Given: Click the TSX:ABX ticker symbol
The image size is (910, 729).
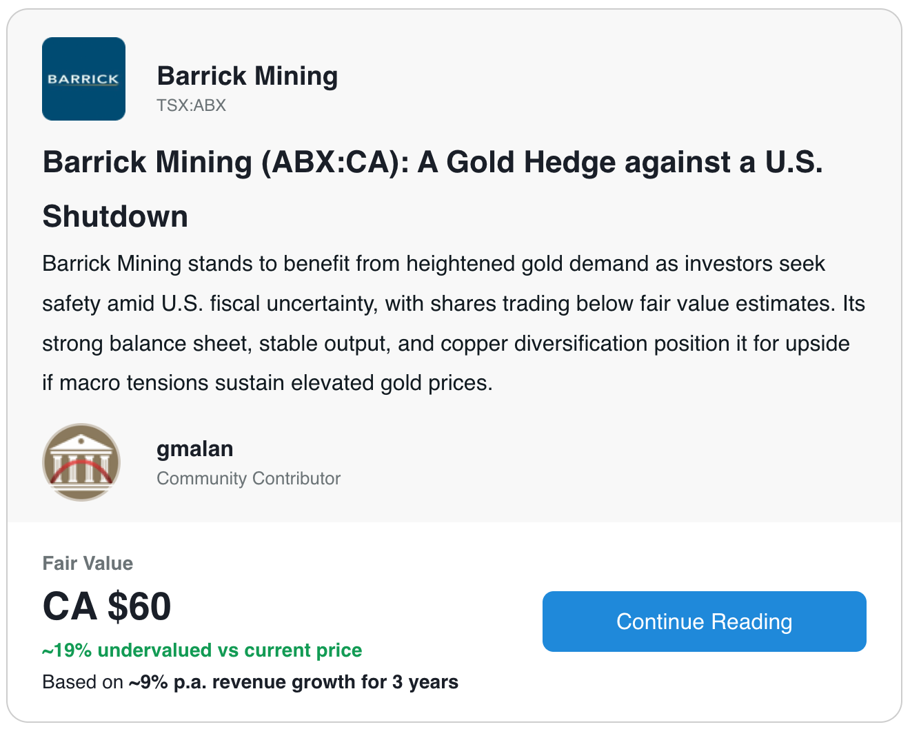Looking at the screenshot, I should click(191, 105).
